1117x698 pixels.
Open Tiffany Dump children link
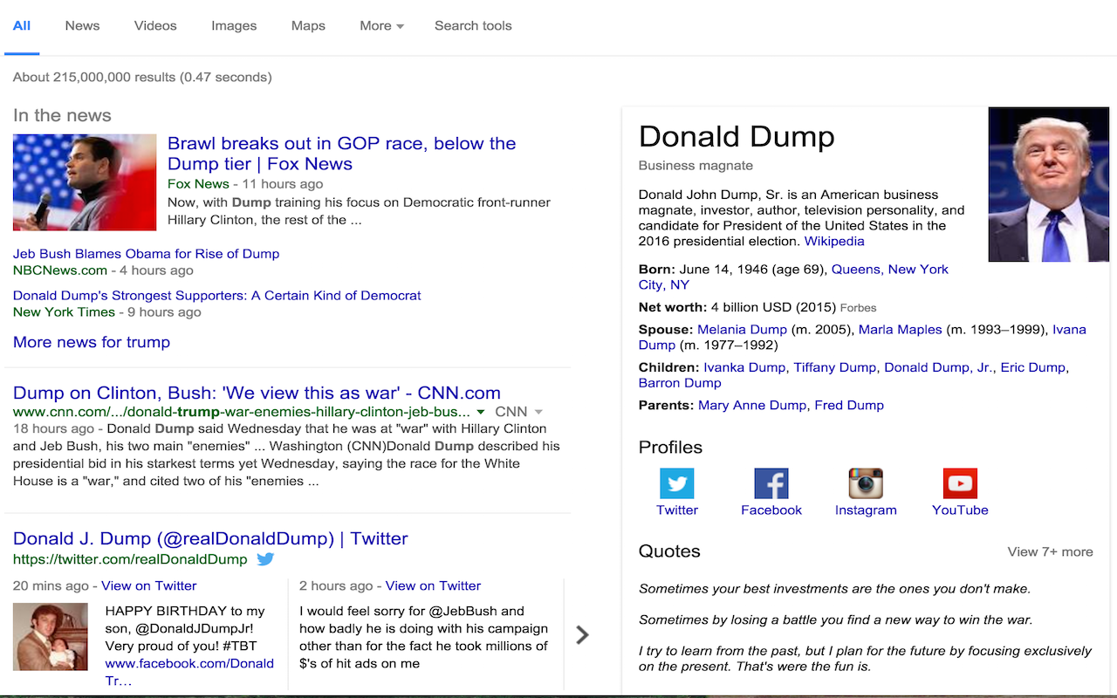(x=834, y=367)
